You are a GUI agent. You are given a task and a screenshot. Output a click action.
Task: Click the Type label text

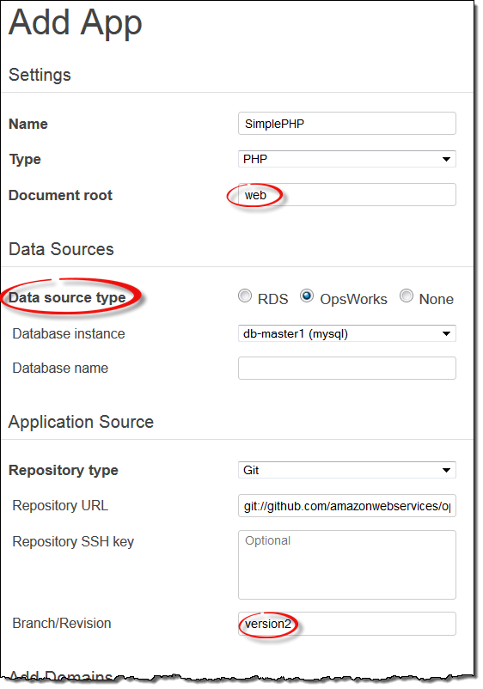coord(25,160)
